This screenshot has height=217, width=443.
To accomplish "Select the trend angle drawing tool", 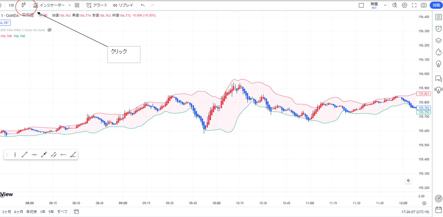I will (x=73, y=155).
